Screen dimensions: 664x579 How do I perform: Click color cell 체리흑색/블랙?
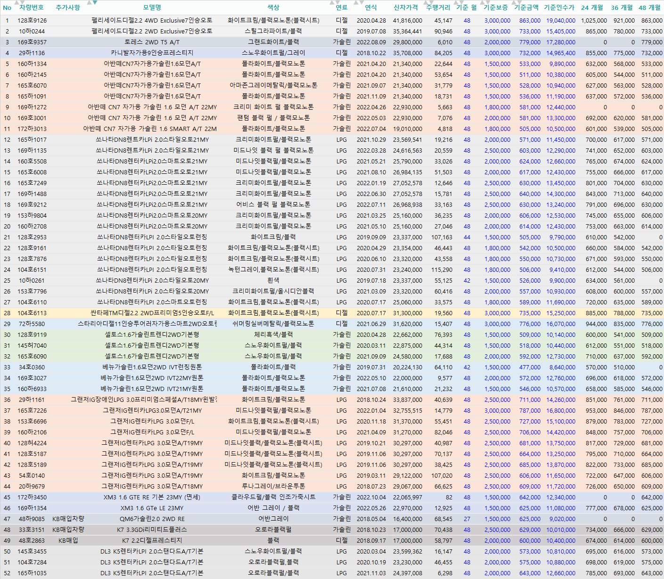point(273,335)
